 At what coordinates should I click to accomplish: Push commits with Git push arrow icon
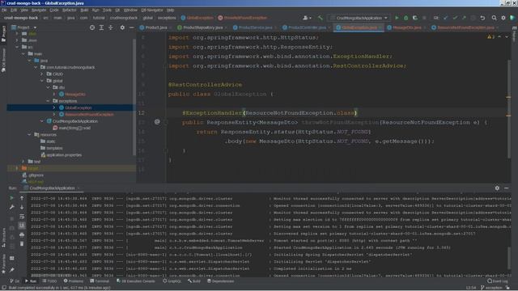[x=464, y=18]
